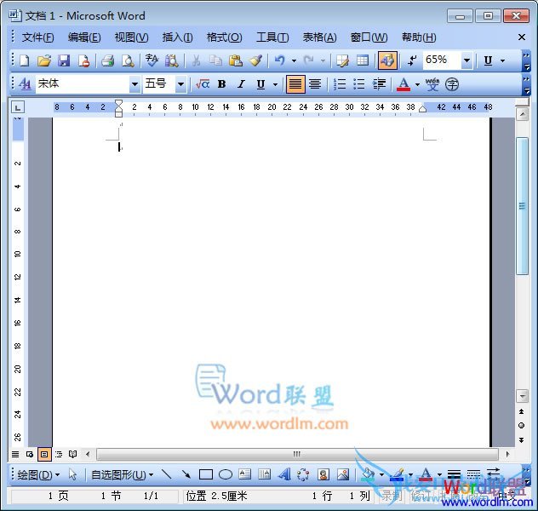This screenshot has width=538, height=511.
Task: Expand the Font Color arrow
Action: point(417,84)
